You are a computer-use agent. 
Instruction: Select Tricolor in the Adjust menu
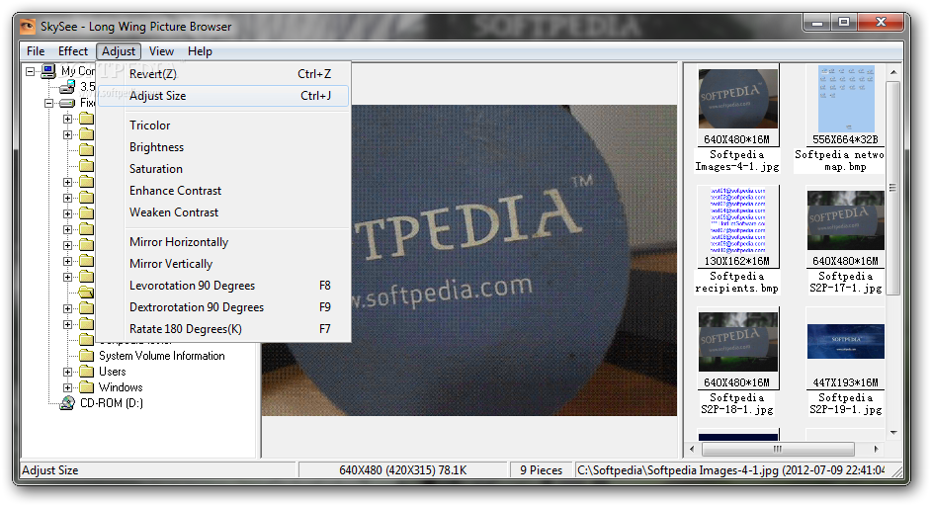224,126
